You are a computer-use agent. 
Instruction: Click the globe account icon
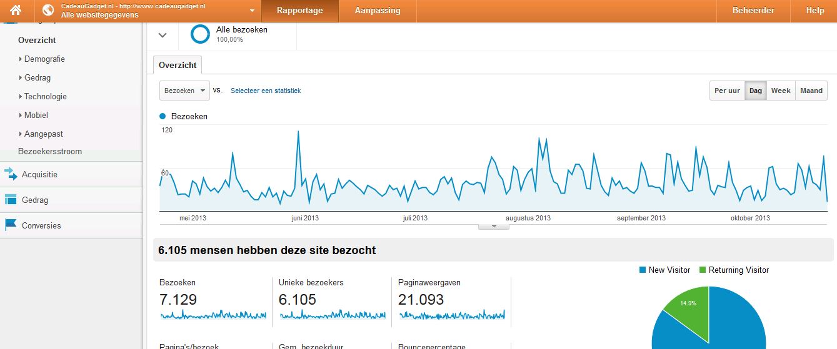coord(49,11)
